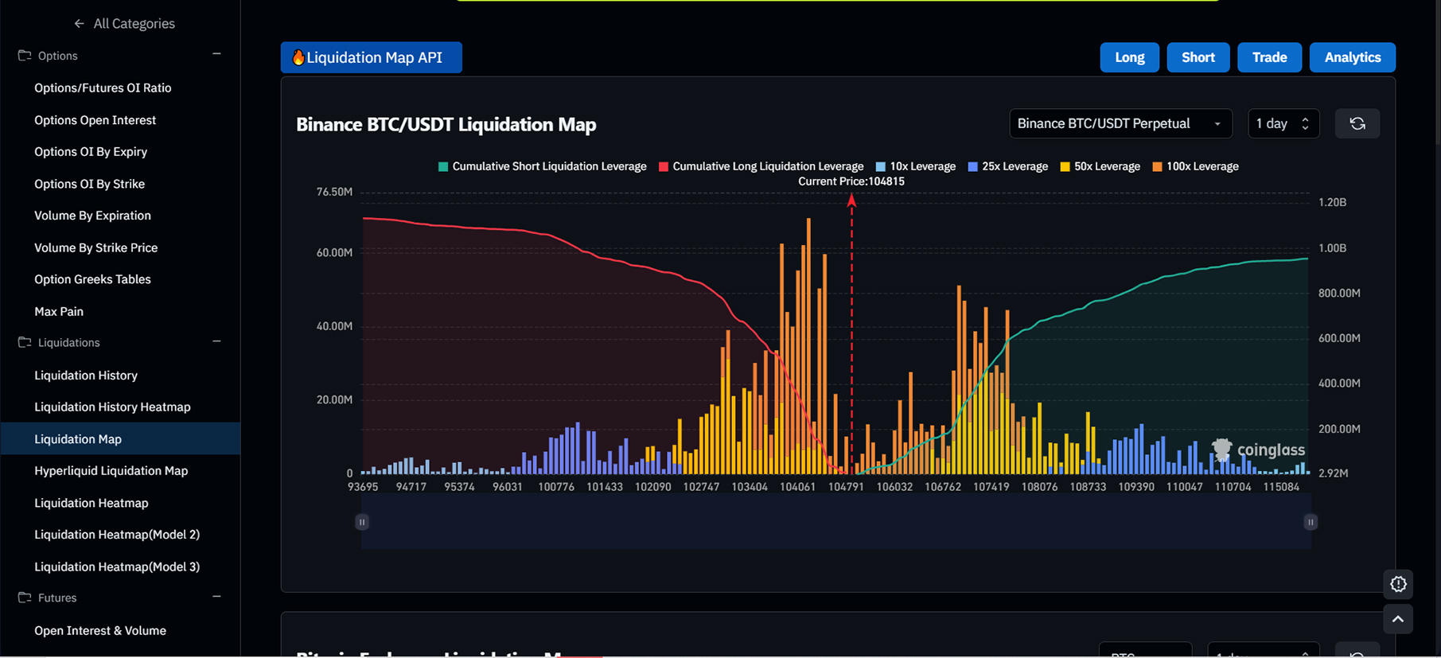Click the Futures folder icon
This screenshot has width=1441, height=658.
coord(25,598)
